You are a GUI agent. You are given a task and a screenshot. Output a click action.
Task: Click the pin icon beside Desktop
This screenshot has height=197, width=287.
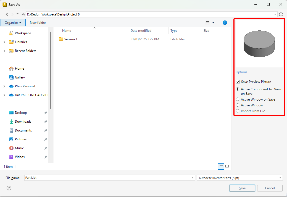pyautogui.click(x=46, y=113)
